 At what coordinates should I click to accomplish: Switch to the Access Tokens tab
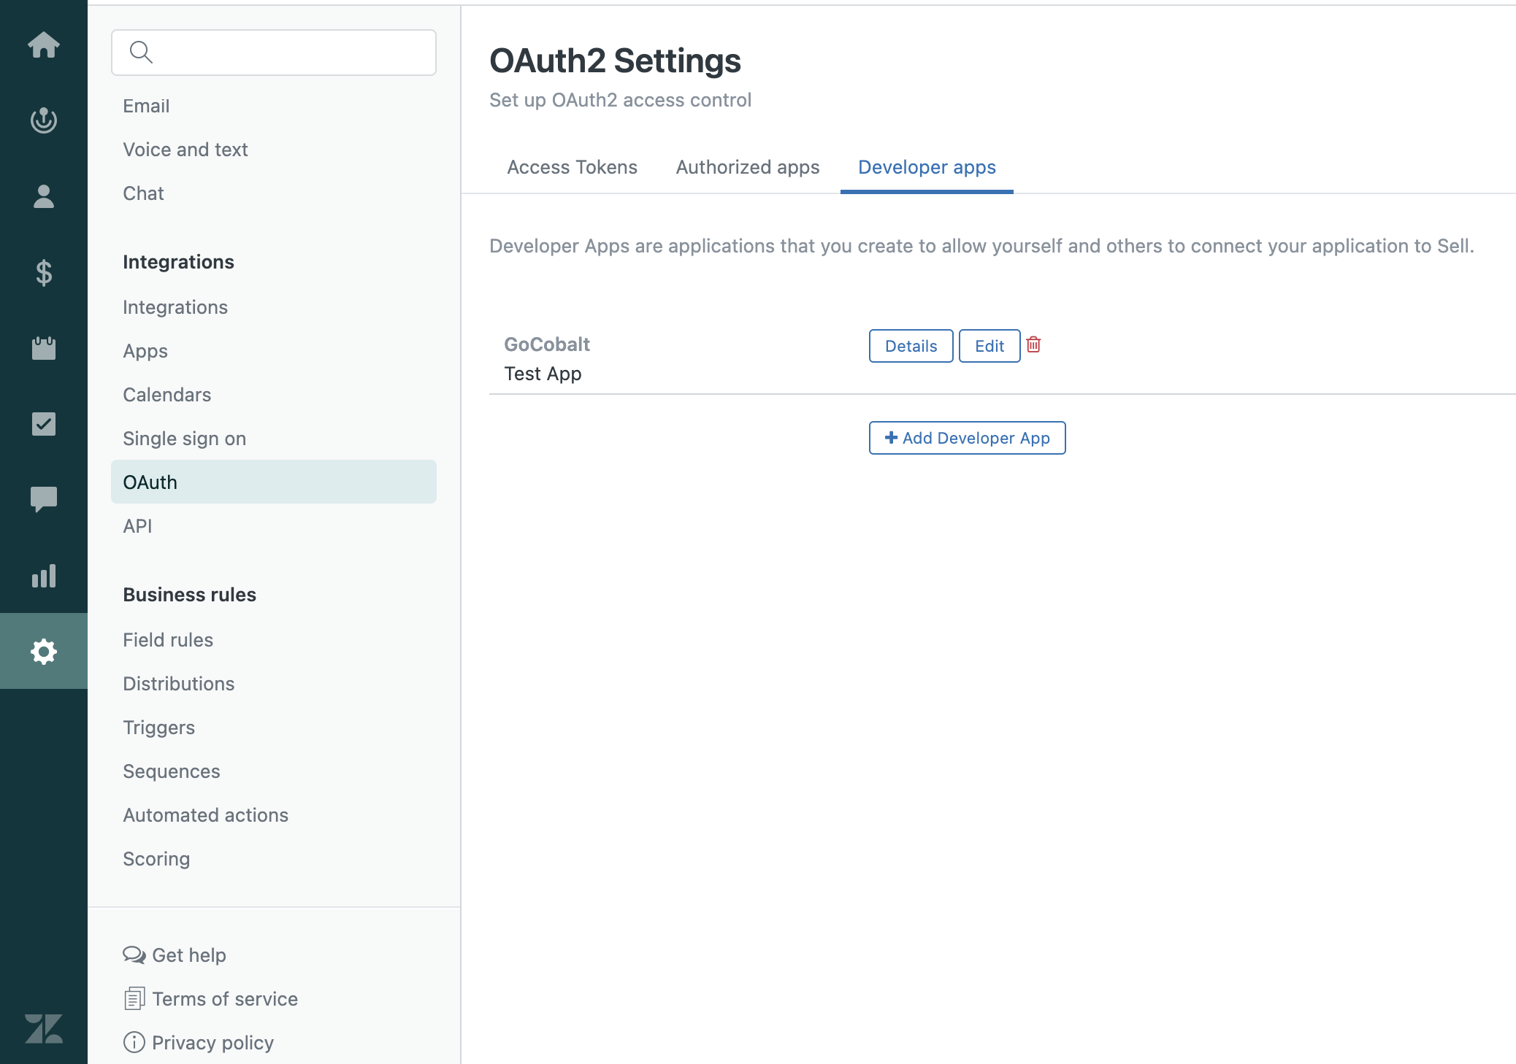(x=571, y=167)
